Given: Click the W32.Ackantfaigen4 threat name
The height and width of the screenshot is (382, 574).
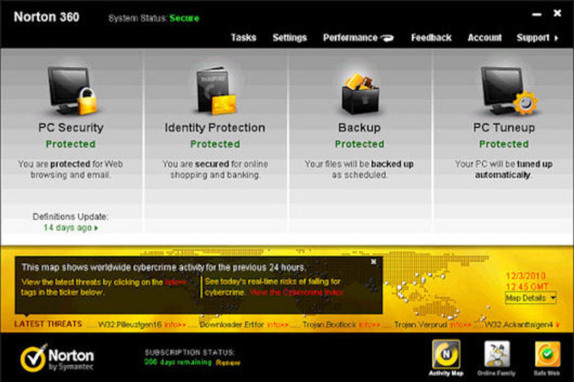Looking at the screenshot, I should [x=519, y=325].
